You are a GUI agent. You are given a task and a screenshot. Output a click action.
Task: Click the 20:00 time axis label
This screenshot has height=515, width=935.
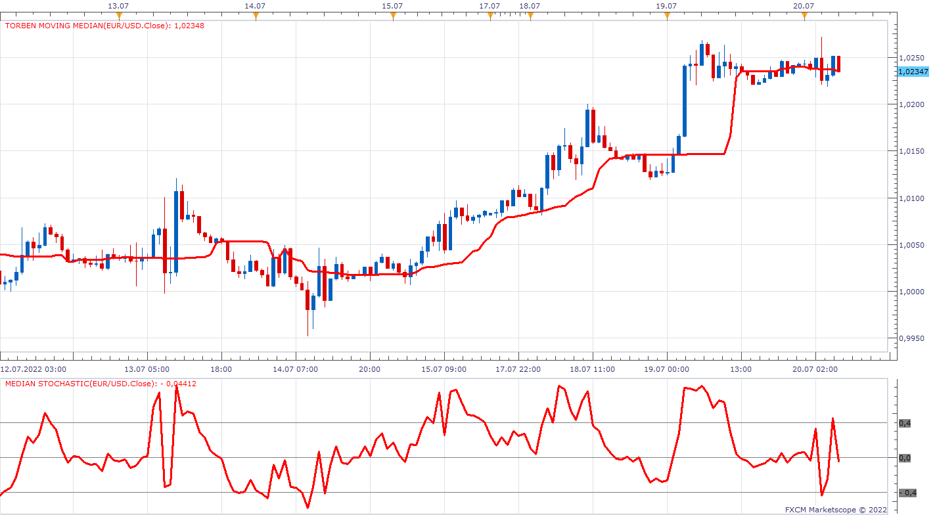pos(369,369)
